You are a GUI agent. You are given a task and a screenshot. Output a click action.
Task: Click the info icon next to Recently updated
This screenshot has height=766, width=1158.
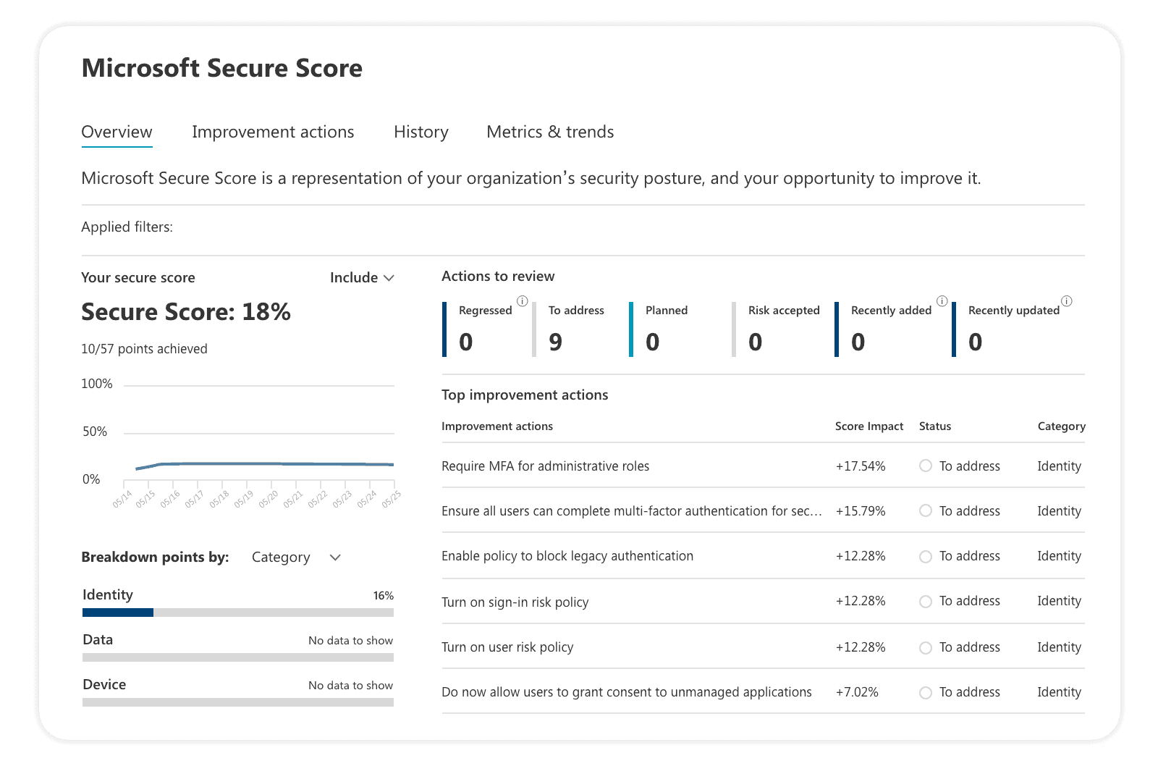tap(1066, 299)
